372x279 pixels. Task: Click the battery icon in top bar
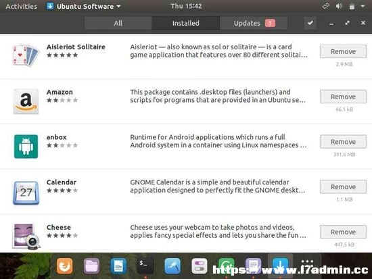(352, 6)
